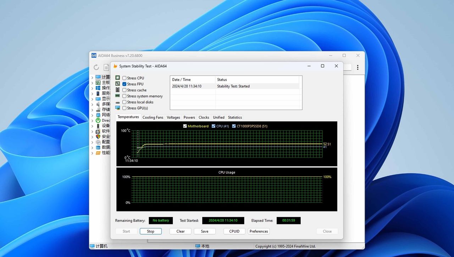This screenshot has height=257, width=454.
Task: Expand the DirectX tree node chevron
Action: 93,121
